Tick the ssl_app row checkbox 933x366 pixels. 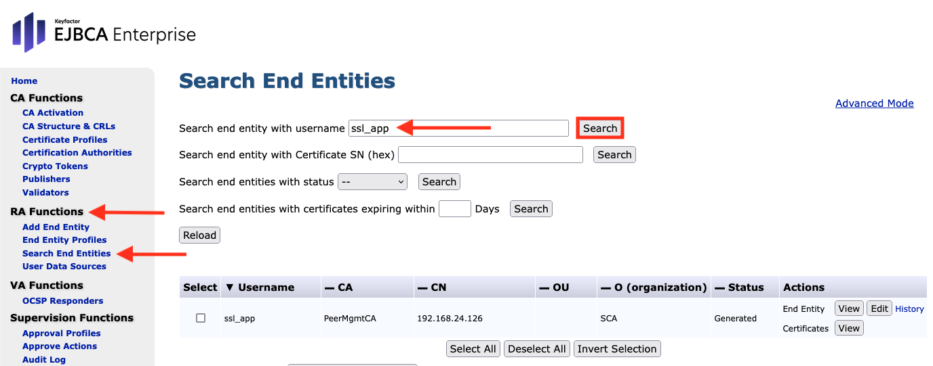(x=201, y=318)
